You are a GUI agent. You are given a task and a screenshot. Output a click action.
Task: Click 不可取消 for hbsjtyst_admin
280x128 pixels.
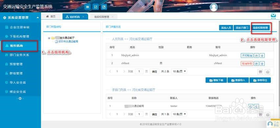pyautogui.click(x=247, y=56)
